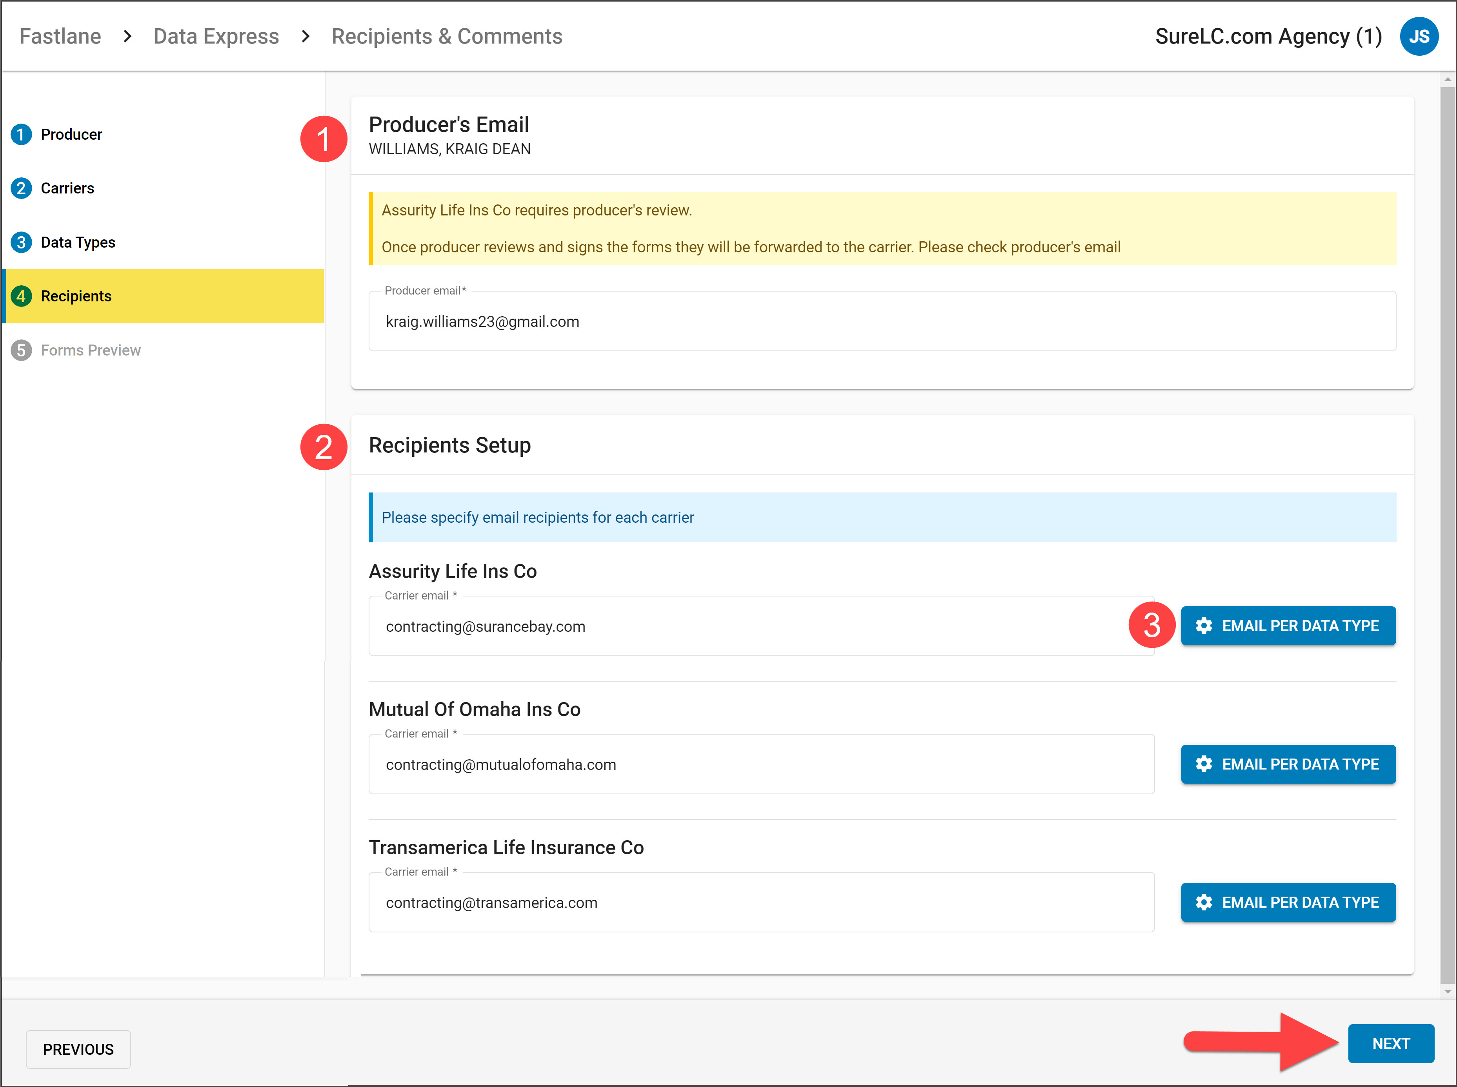
Task: Click the Recipients Setup heading
Action: pyautogui.click(x=450, y=445)
